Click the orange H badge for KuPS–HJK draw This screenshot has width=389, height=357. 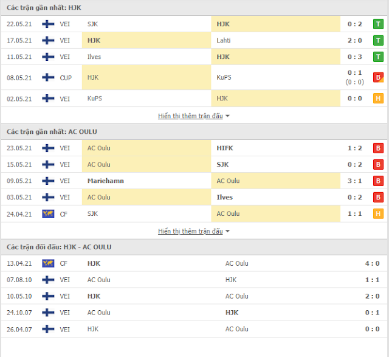(378, 99)
